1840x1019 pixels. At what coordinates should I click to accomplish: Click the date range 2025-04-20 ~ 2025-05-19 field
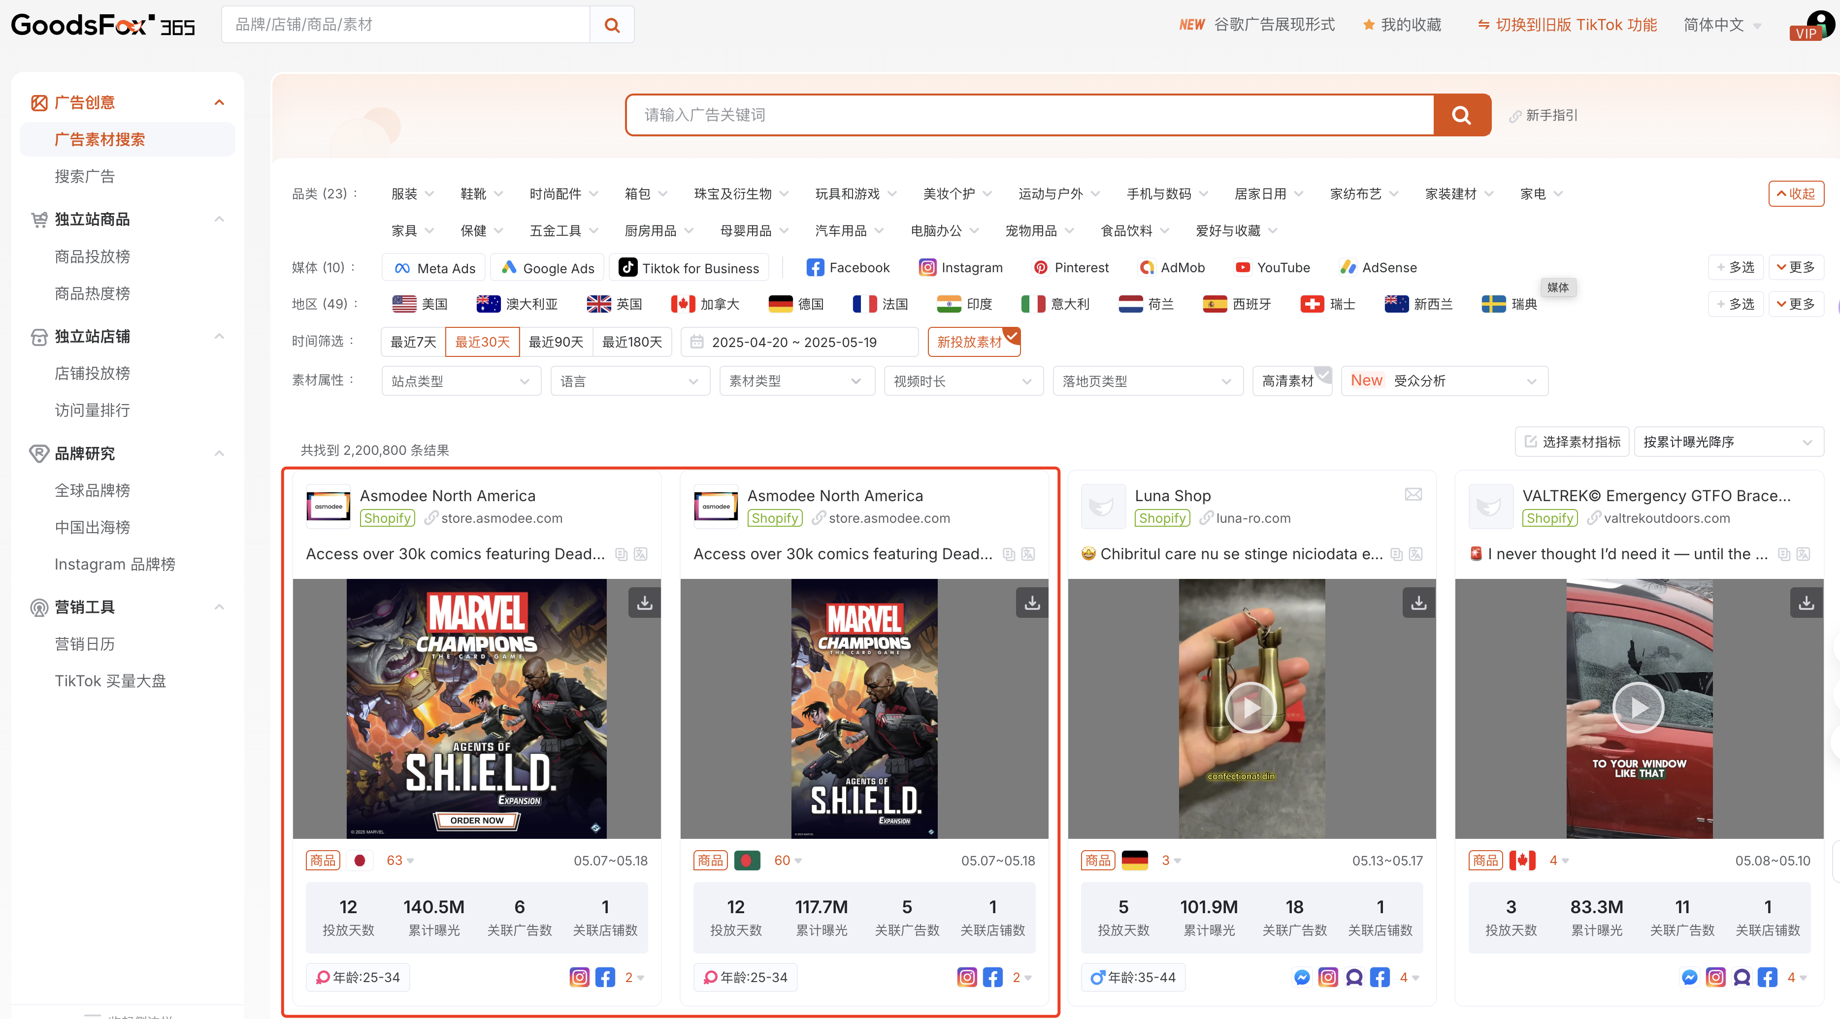tap(799, 342)
